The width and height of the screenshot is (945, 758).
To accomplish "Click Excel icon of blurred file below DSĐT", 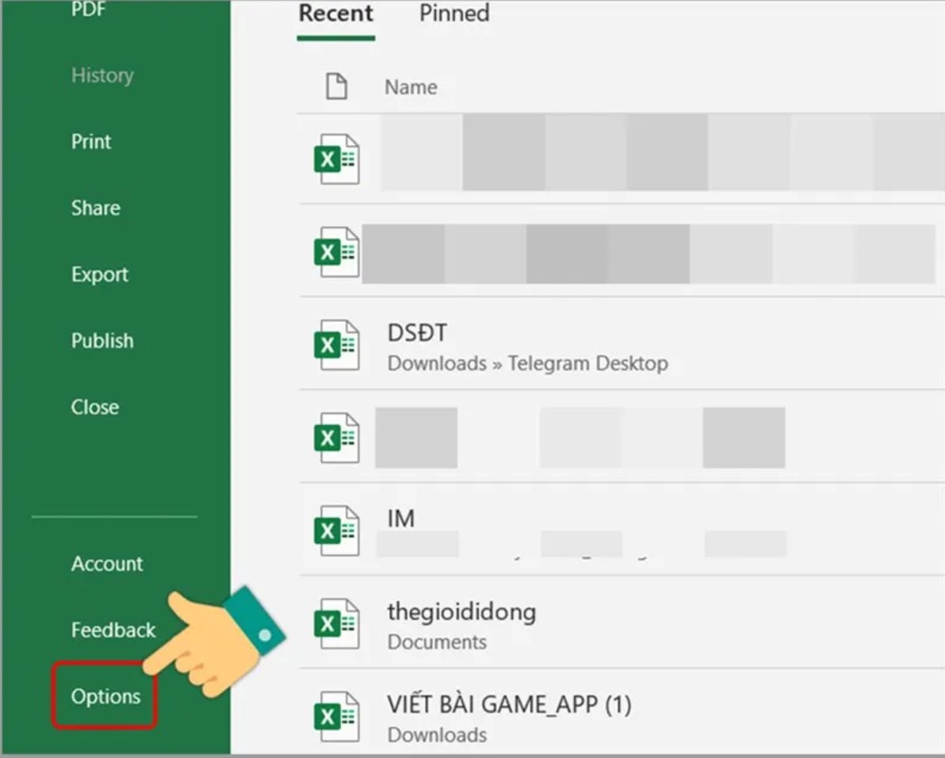I will click(x=336, y=438).
